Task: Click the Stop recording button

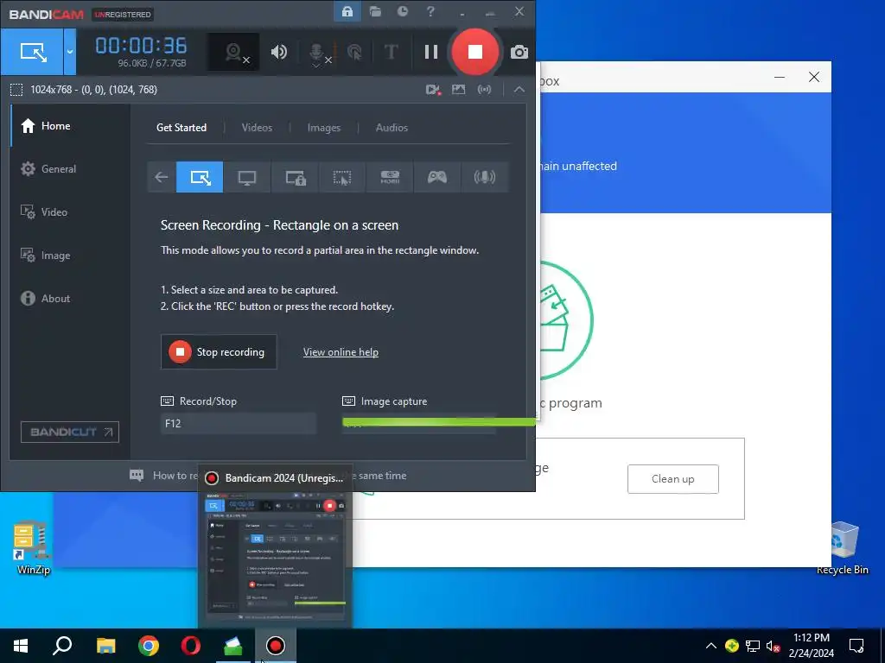Action: point(219,352)
